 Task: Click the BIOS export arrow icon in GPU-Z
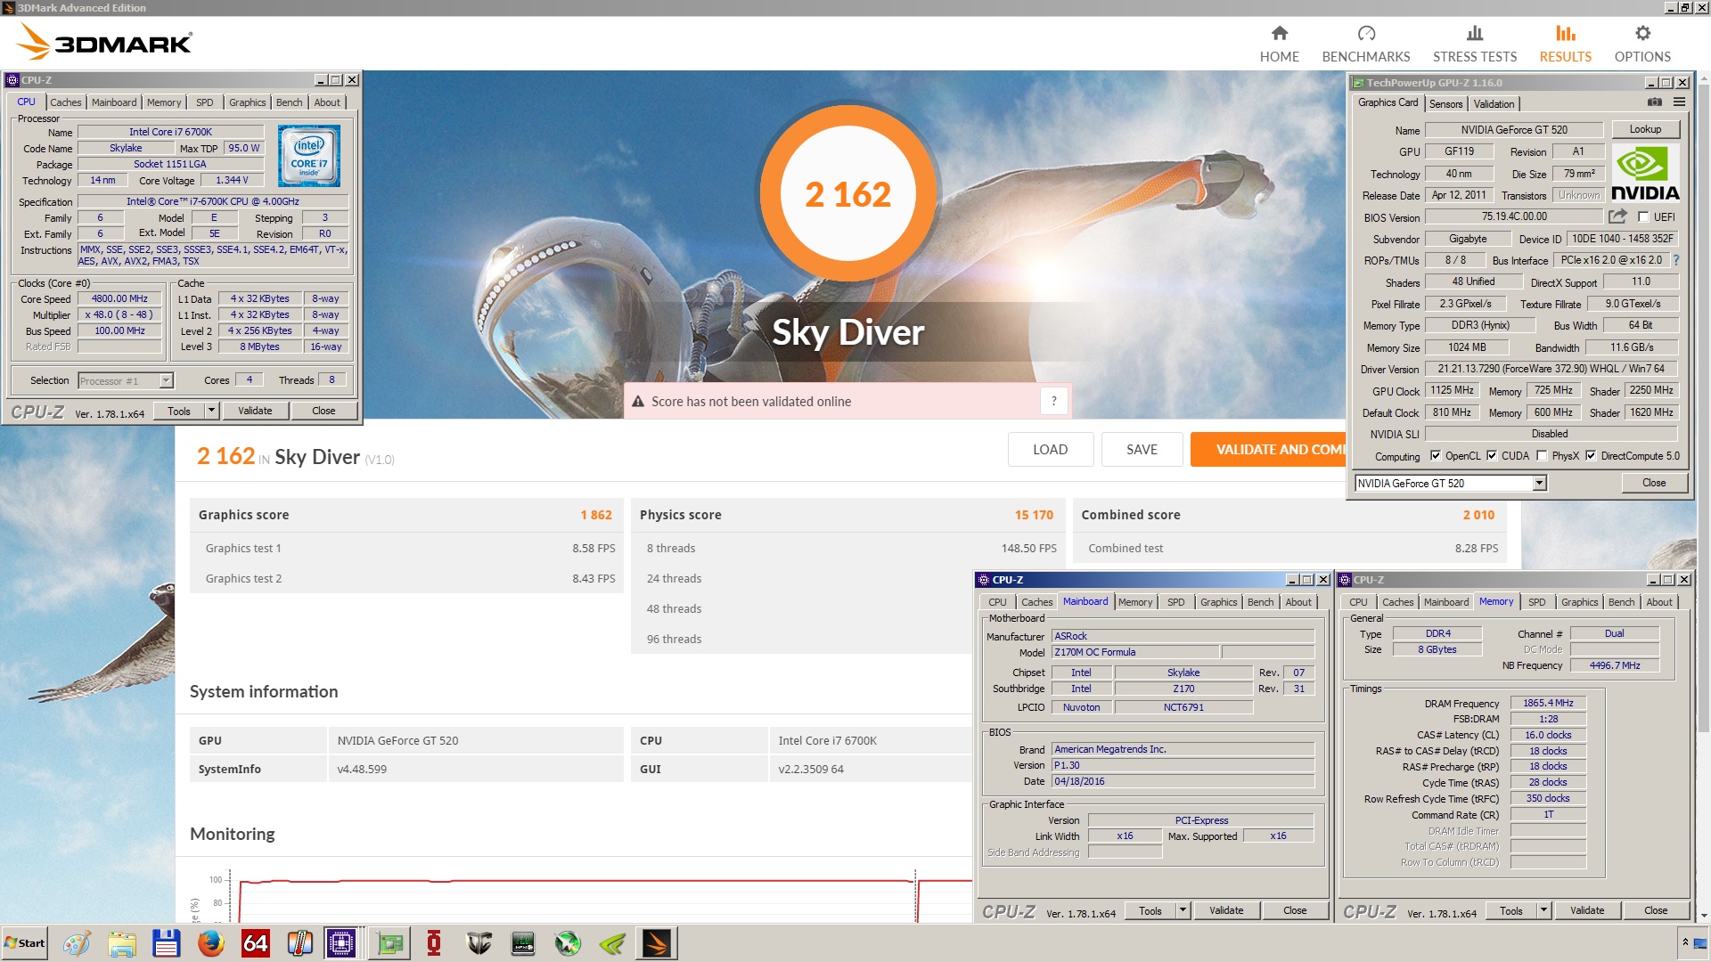point(1617,216)
